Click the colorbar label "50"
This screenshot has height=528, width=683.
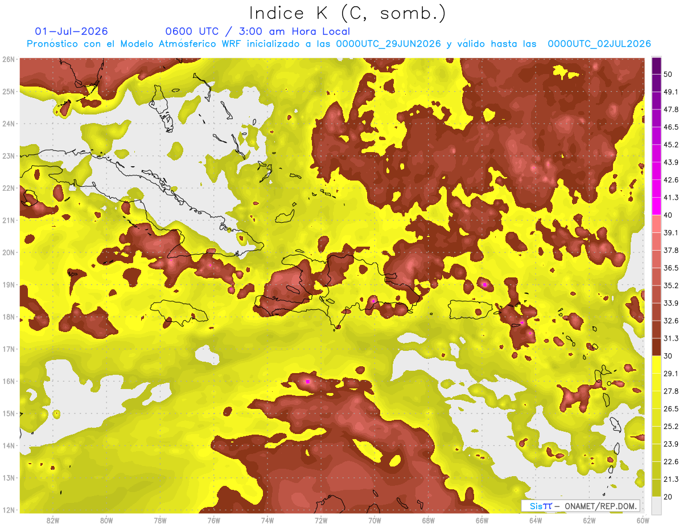668,74
